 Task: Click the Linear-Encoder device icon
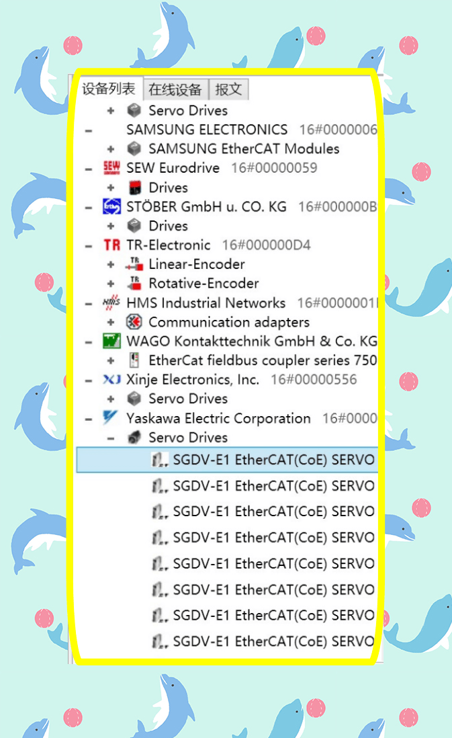coord(134,264)
